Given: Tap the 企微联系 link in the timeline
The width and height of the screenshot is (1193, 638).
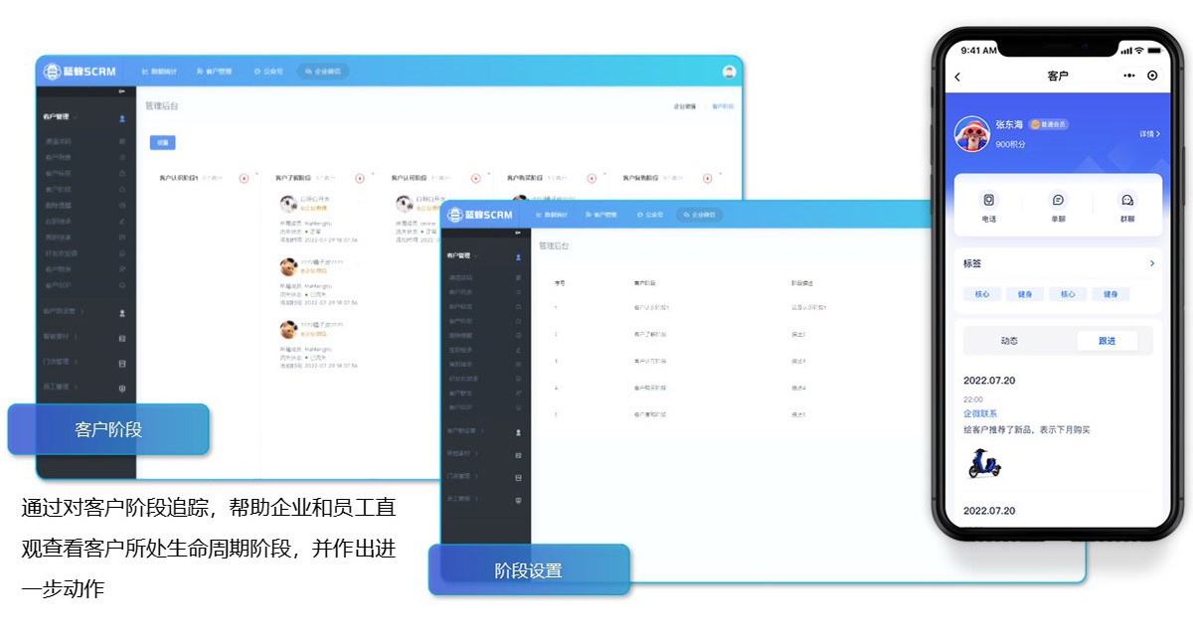Looking at the screenshot, I should tap(980, 413).
